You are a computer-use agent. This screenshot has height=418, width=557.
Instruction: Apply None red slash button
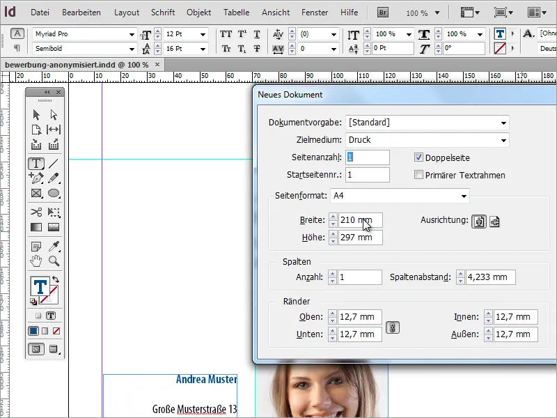(56, 331)
